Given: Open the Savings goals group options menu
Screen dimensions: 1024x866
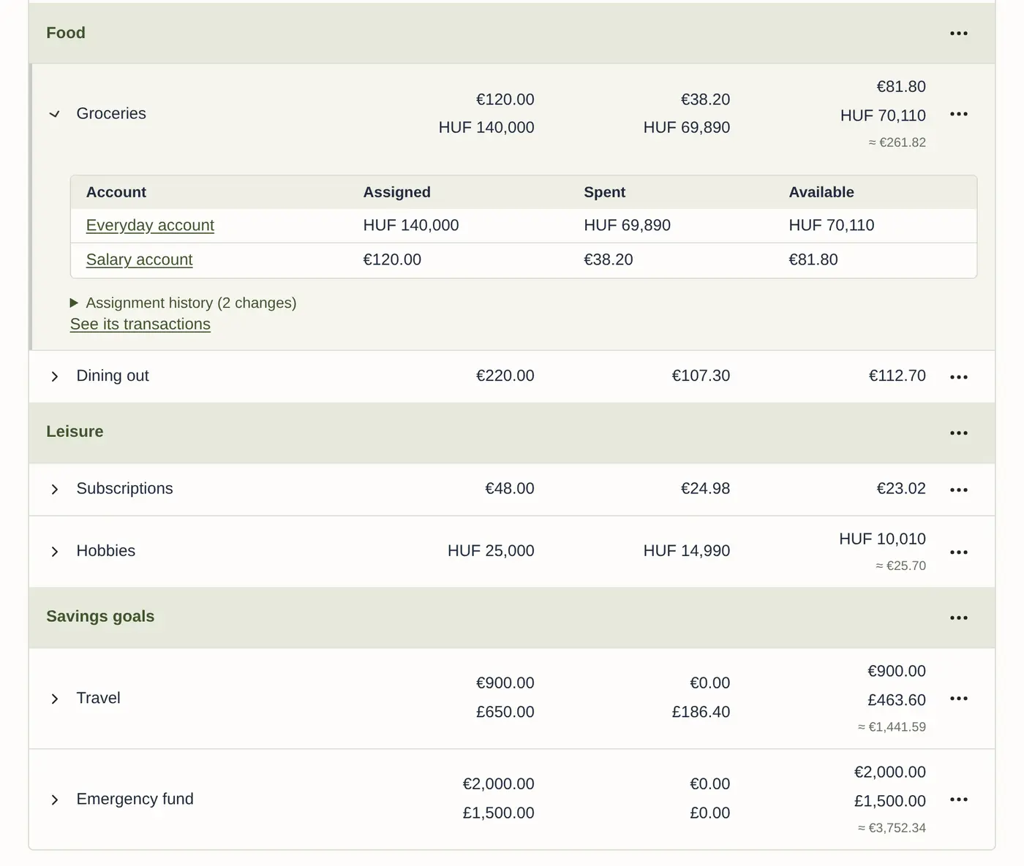Looking at the screenshot, I should 959,618.
